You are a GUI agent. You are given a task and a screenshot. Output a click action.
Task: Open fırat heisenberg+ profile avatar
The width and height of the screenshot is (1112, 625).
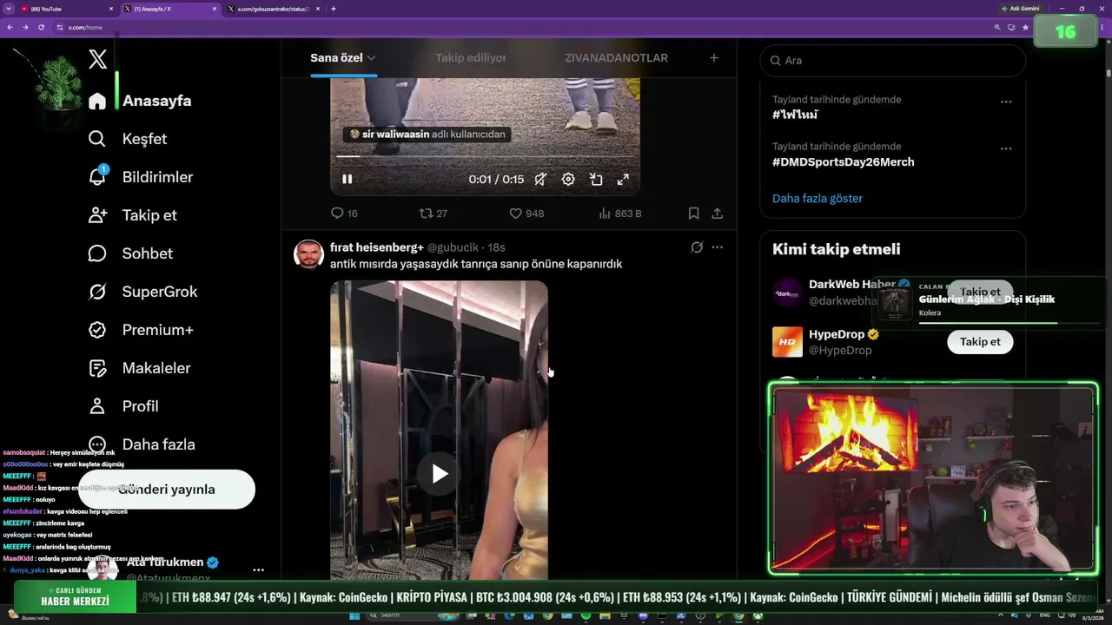(x=308, y=254)
